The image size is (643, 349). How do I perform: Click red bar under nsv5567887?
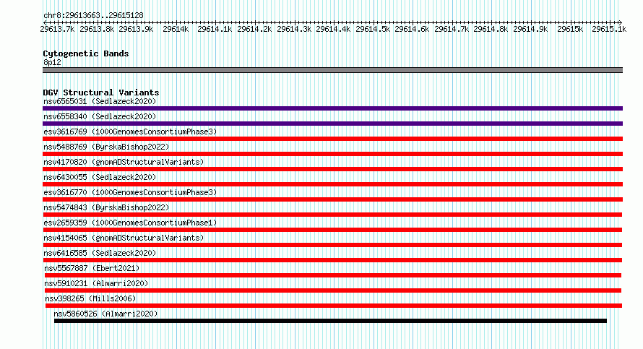pos(332,275)
